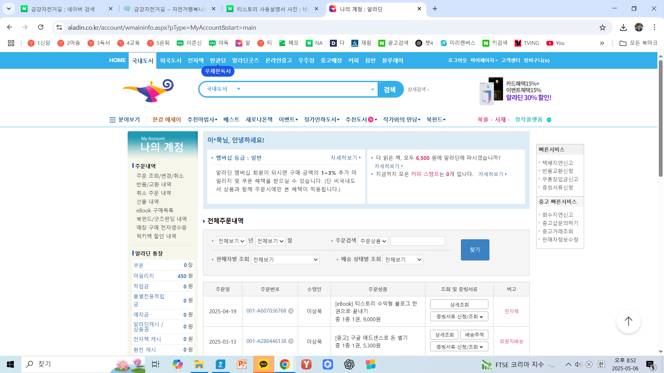Open the 주문상품 order search dropdown
The image size is (664, 373).
point(373,241)
